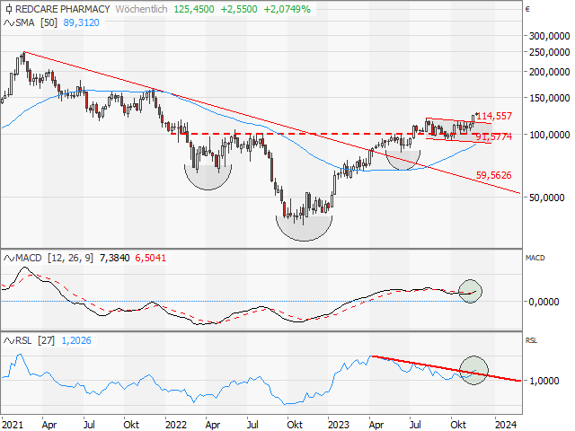The image size is (575, 431).
Task: Click the MACD indicator line icon
Action: point(9,258)
